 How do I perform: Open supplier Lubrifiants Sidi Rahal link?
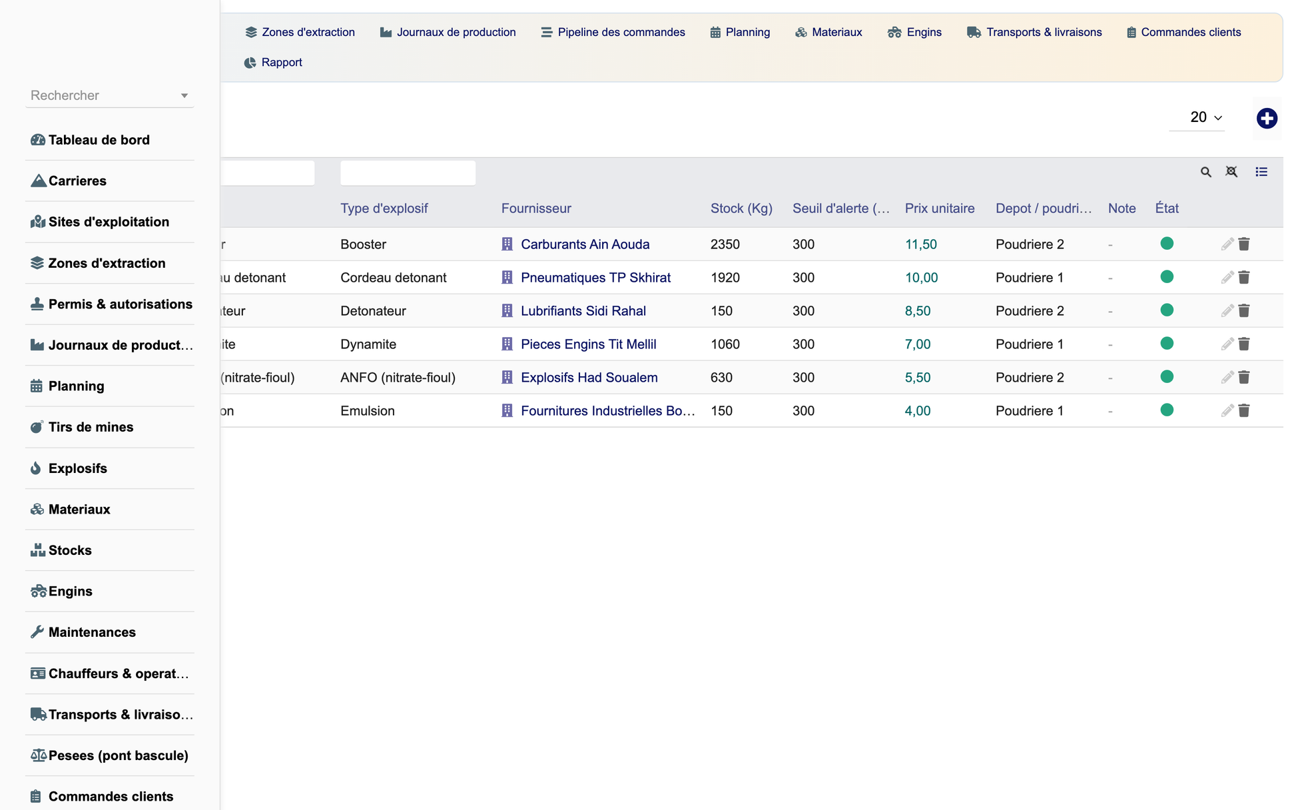click(583, 311)
